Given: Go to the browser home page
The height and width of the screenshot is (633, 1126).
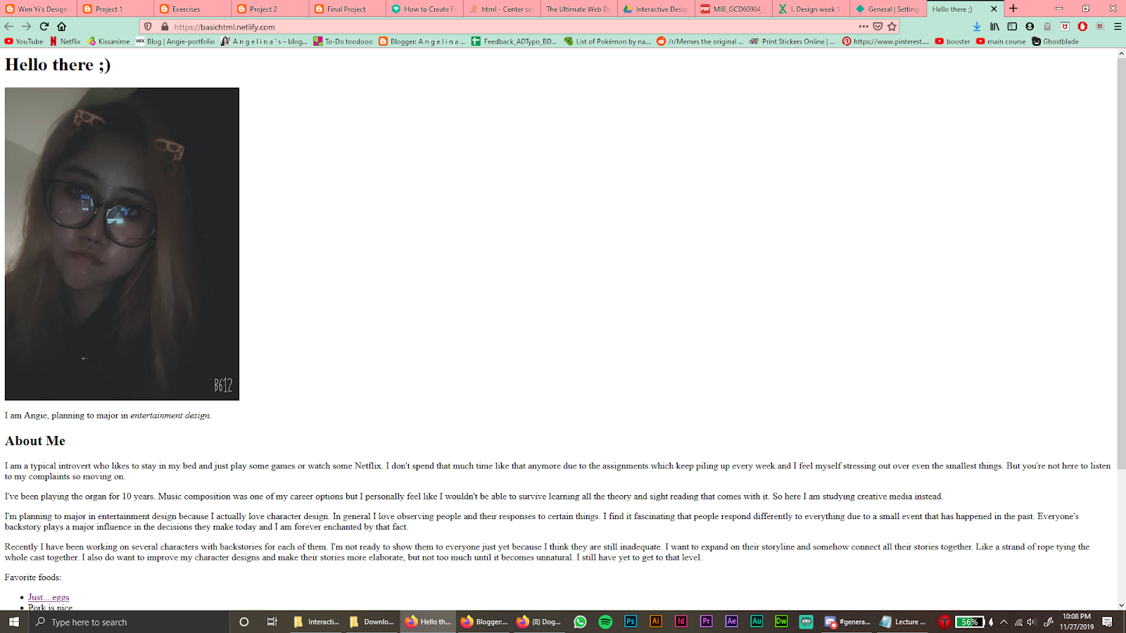Looking at the screenshot, I should coord(61,27).
